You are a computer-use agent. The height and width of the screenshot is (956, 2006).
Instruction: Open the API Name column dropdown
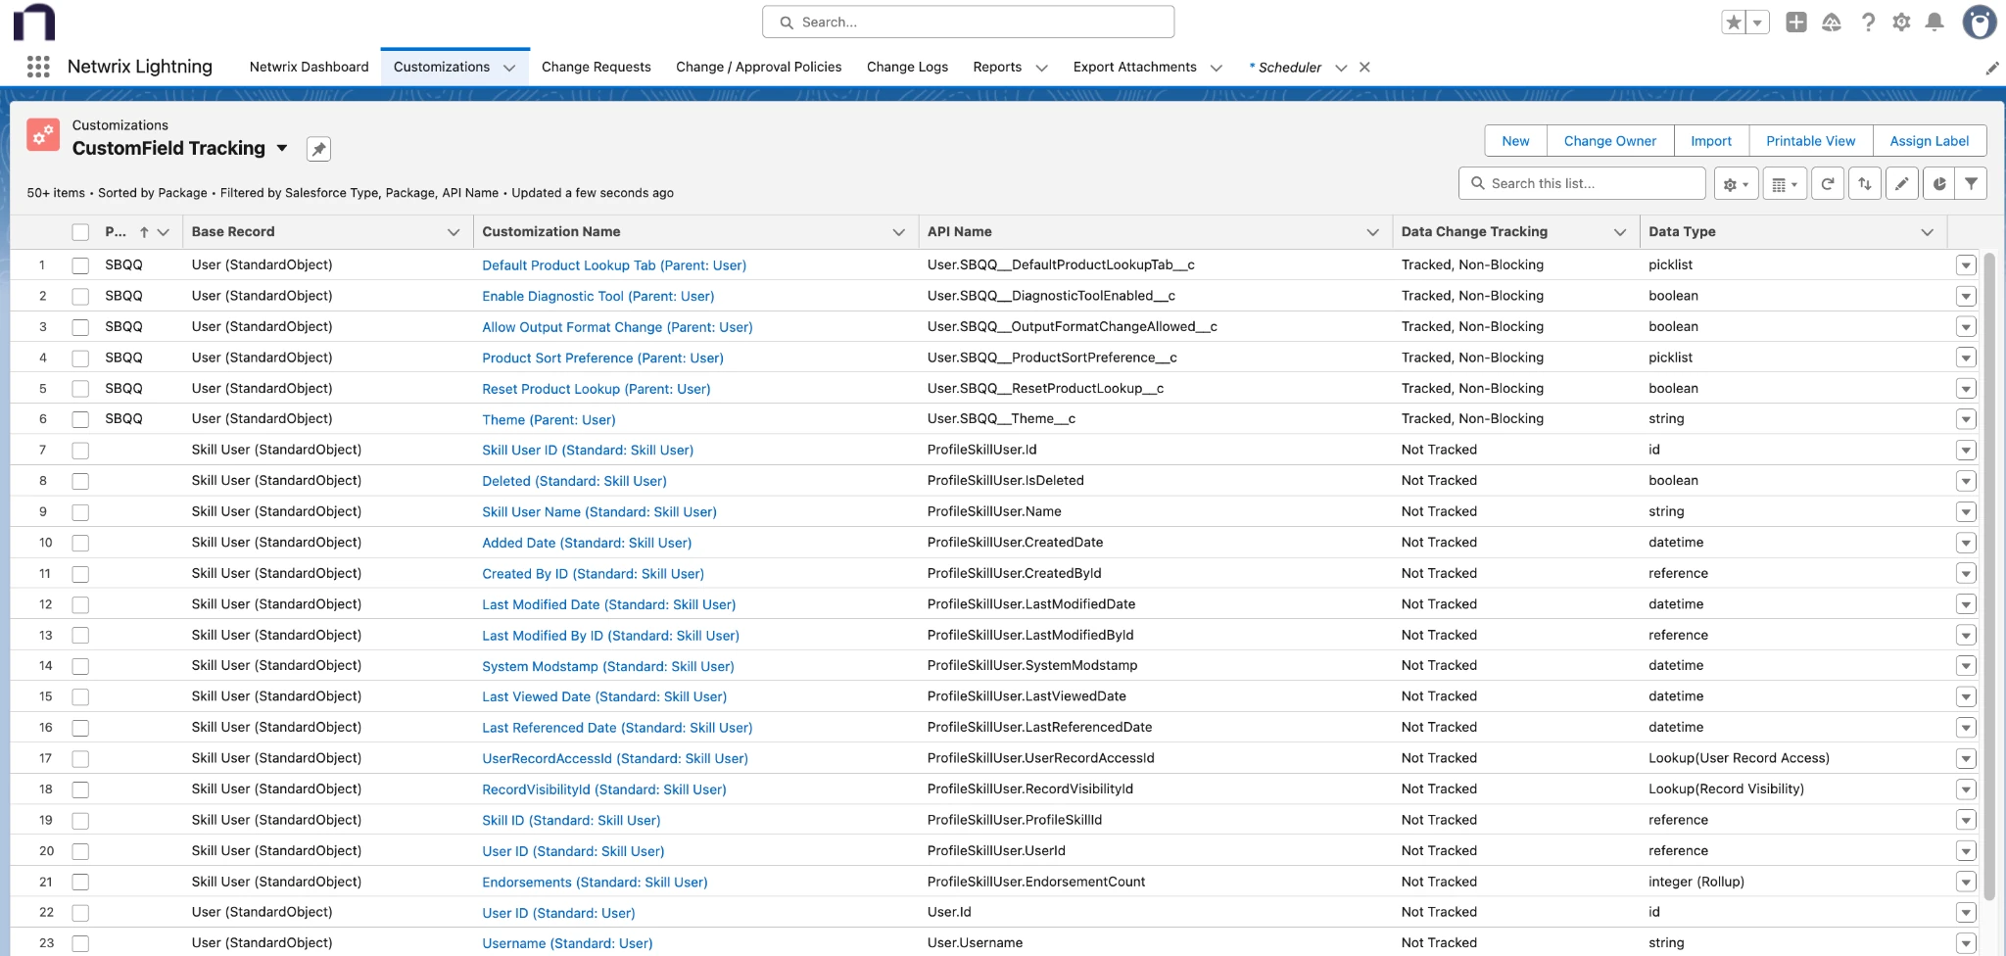1371,232
